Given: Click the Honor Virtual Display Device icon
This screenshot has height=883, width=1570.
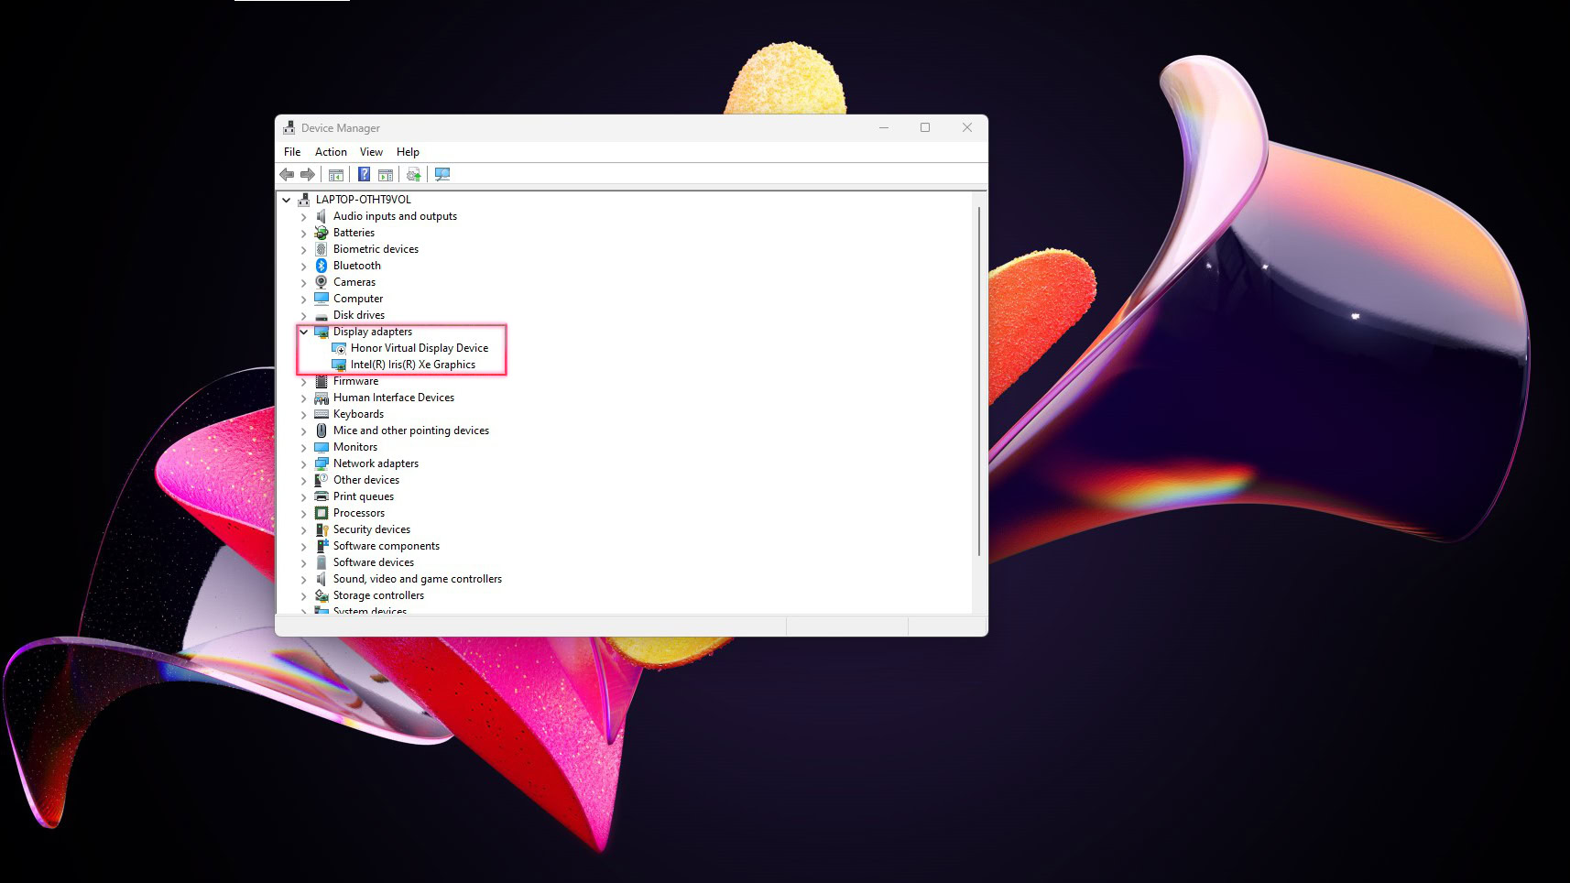Looking at the screenshot, I should (x=339, y=348).
